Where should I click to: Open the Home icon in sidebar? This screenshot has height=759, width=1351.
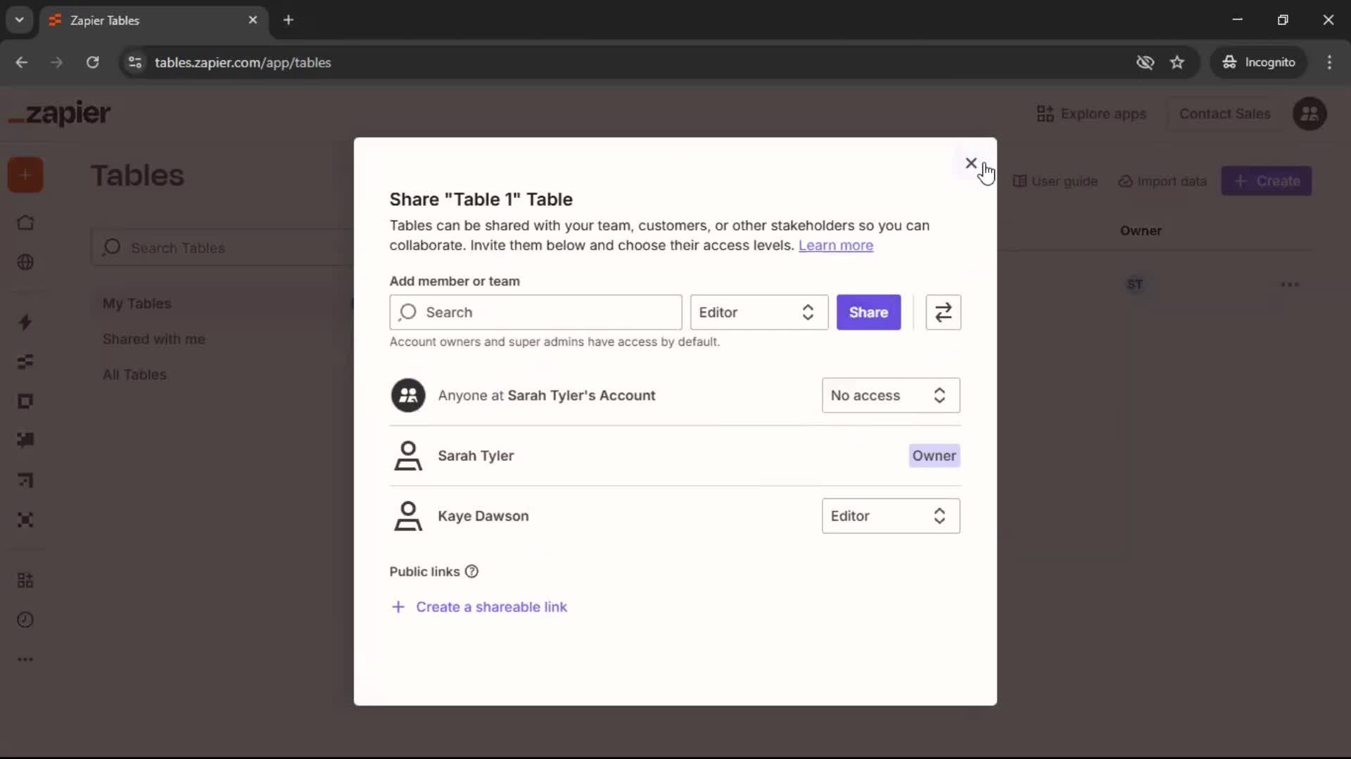(x=25, y=223)
